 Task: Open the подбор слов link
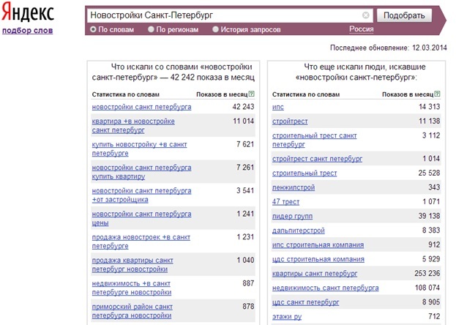(x=28, y=30)
